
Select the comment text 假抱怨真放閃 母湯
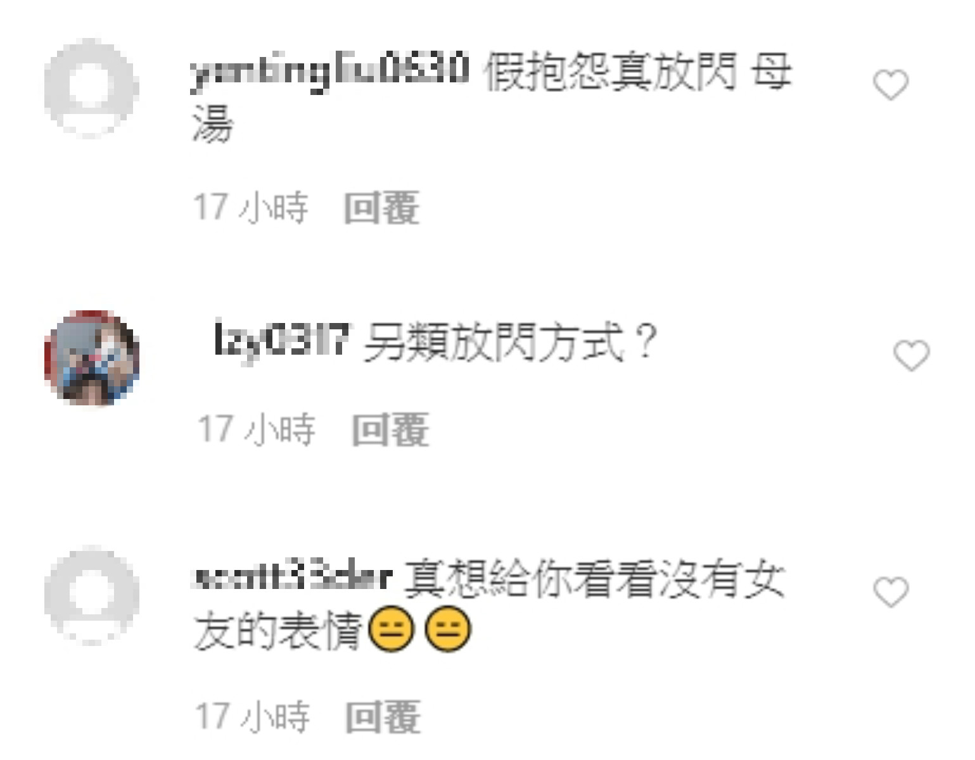pos(492,97)
